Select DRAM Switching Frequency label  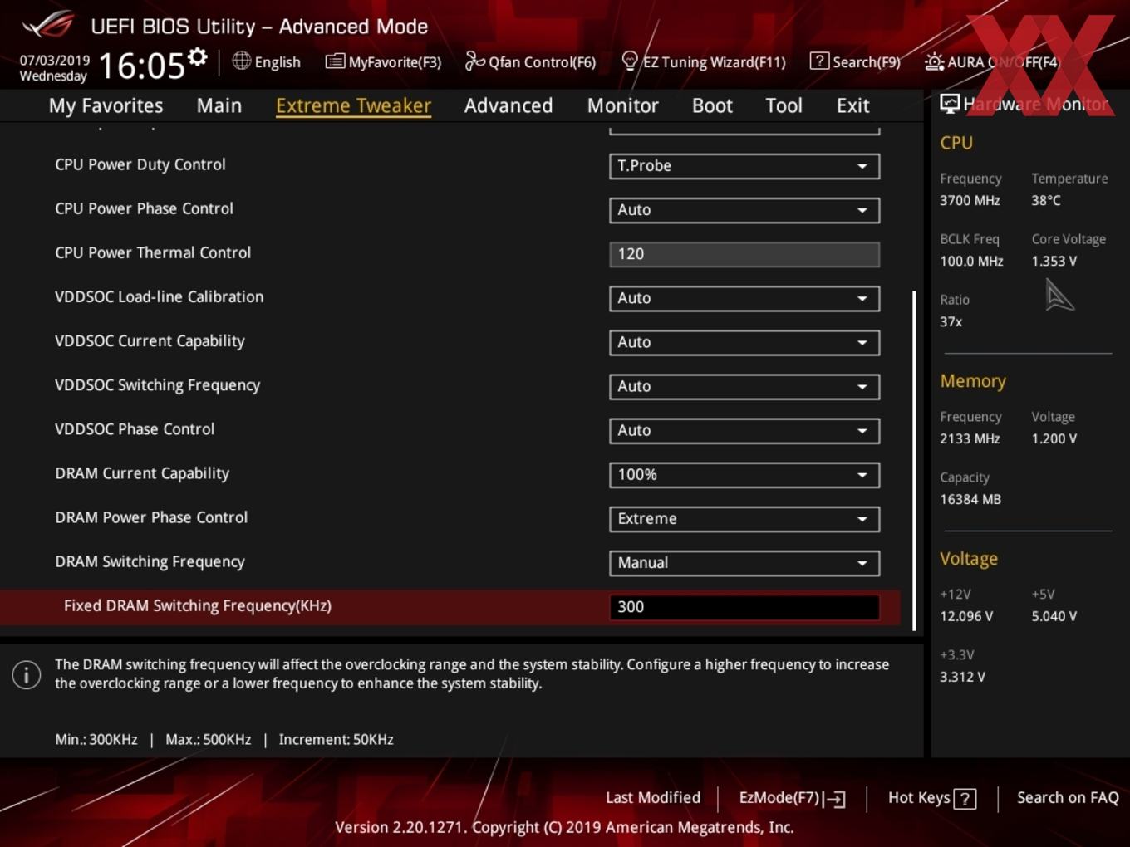pyautogui.click(x=150, y=562)
